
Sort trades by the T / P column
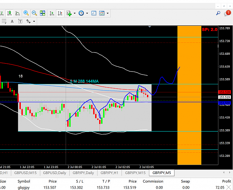(106, 181)
